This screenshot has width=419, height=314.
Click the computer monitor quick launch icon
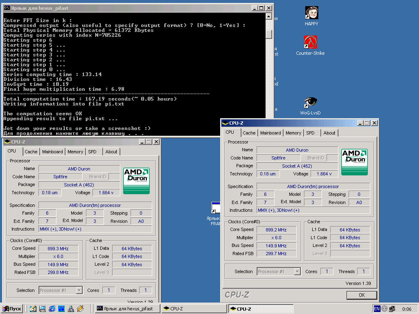point(43,309)
